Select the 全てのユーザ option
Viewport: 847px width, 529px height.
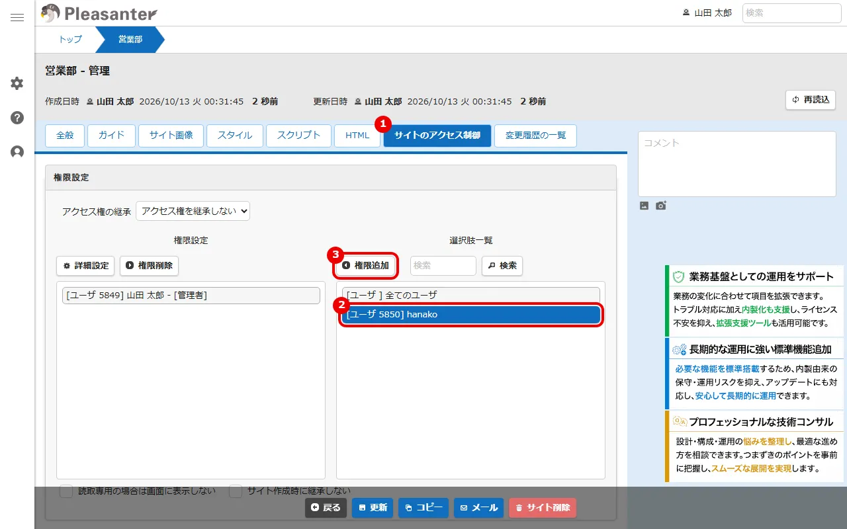(x=471, y=296)
